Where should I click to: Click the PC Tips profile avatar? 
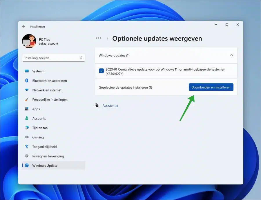click(29, 41)
